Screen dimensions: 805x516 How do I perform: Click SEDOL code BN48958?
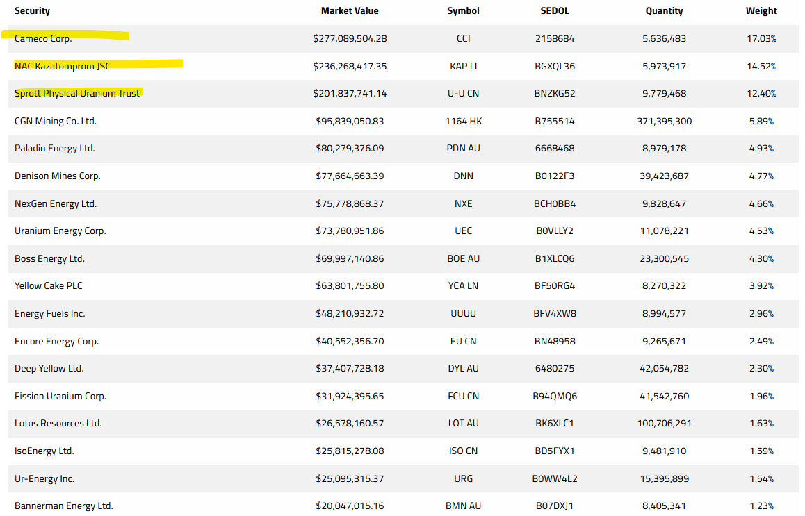pyautogui.click(x=555, y=341)
